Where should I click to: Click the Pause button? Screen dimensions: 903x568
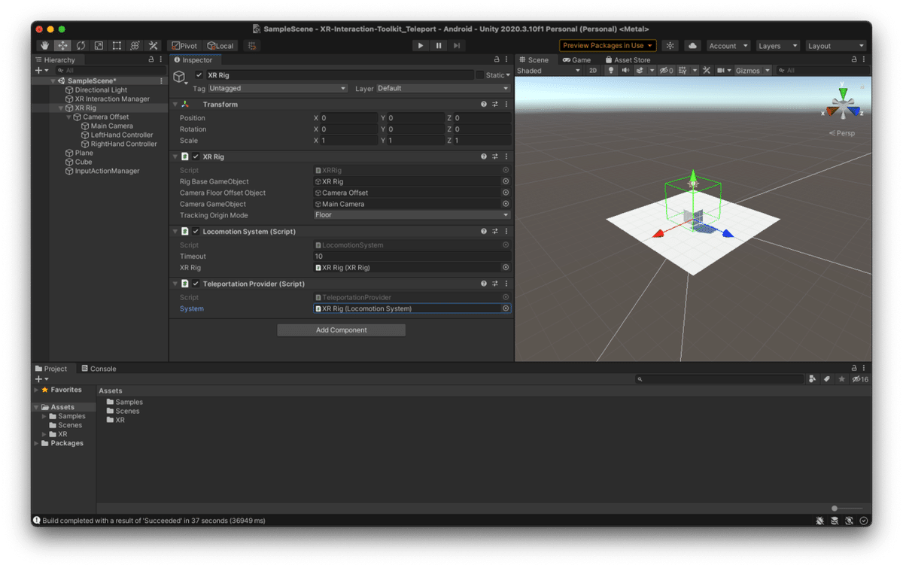point(439,46)
